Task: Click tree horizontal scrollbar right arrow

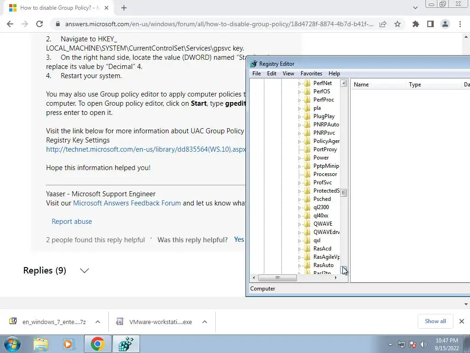Action: coord(336,278)
